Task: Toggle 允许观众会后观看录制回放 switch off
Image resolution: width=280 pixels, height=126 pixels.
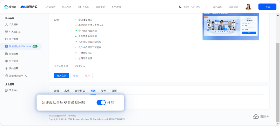Action: pyautogui.click(x=101, y=103)
